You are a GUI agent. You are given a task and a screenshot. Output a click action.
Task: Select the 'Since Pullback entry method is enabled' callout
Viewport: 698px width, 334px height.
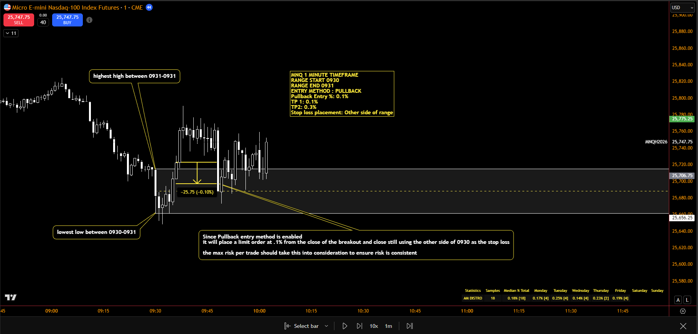coord(356,245)
